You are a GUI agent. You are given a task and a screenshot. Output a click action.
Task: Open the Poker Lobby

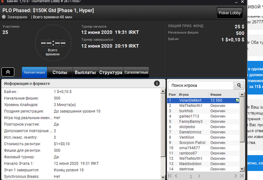(x=230, y=13)
